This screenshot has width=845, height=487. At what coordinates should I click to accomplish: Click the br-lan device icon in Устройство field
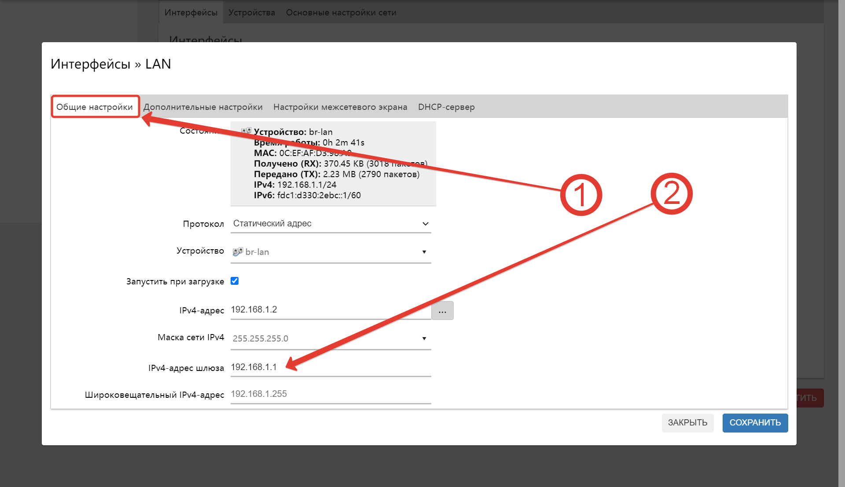238,252
